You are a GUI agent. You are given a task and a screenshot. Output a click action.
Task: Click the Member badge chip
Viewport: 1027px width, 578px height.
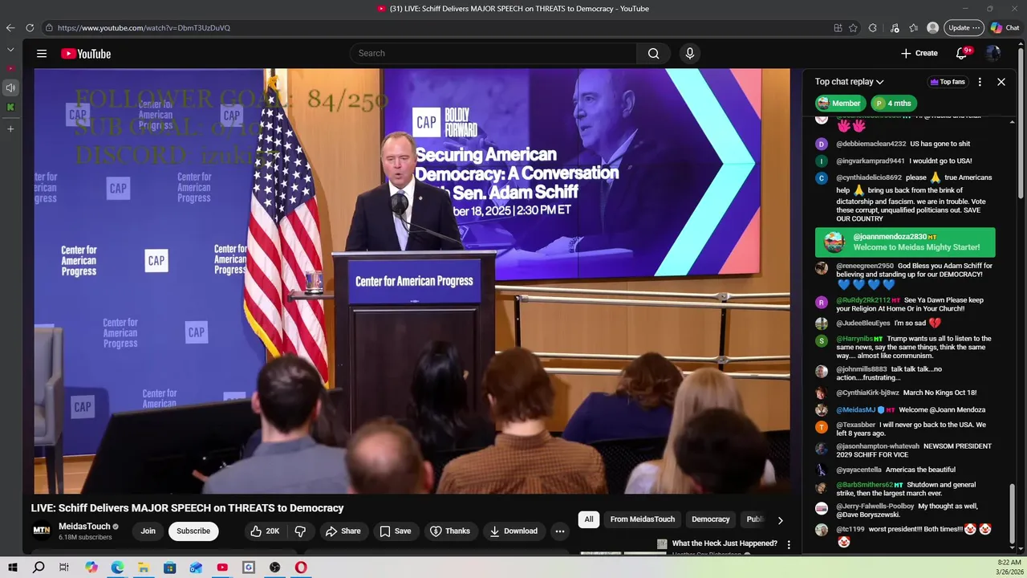tap(839, 104)
